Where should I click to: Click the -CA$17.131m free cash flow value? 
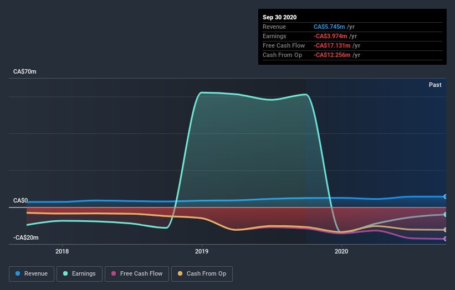click(332, 45)
